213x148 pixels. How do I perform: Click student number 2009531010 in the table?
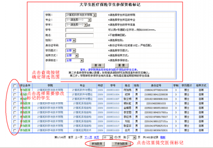click(113, 104)
